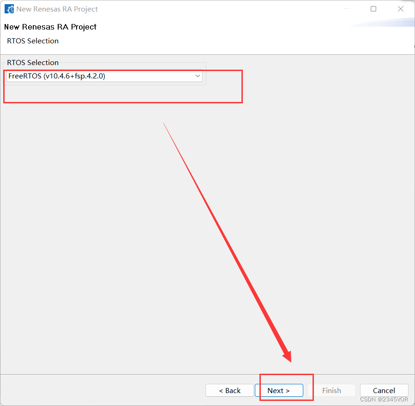Screen dimensions: 415x406
Task: Minimize the New Renesas RA Project window
Action: [347, 9]
